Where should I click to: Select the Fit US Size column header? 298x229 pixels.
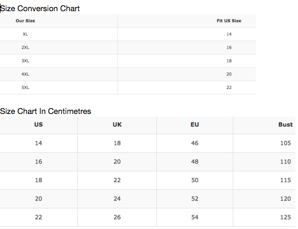[229, 21]
